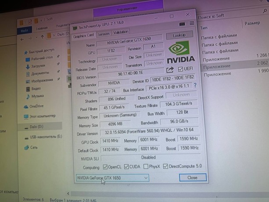
Task: Click the Lookup button
Action: [179, 36]
